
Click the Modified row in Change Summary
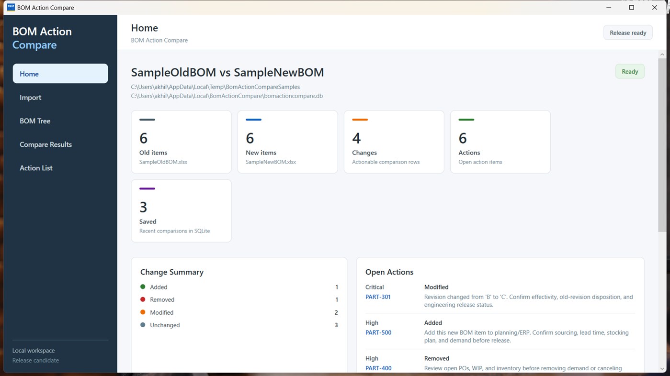[239, 312]
